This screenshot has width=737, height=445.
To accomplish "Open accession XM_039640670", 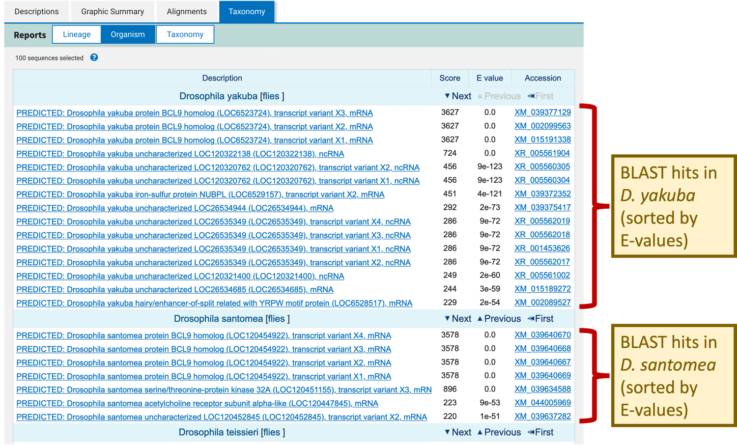I will [543, 335].
